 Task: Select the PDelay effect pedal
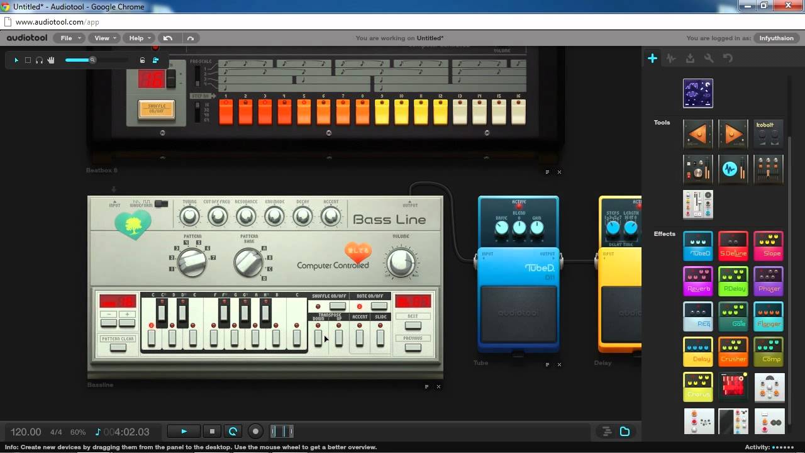[733, 281]
